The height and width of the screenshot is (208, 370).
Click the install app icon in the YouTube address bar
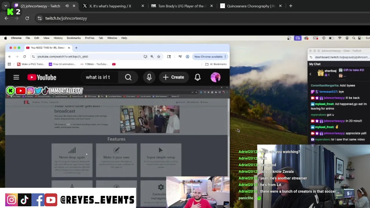click(145, 57)
